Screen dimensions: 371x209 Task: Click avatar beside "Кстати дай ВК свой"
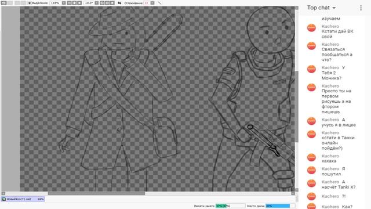(311, 28)
